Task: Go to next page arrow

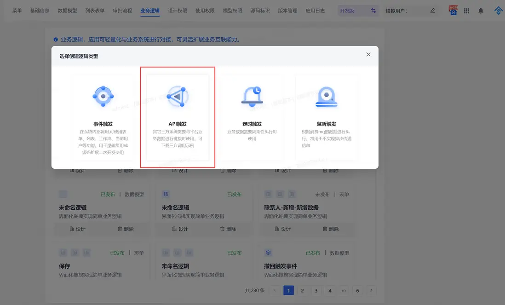Action: [x=371, y=290]
